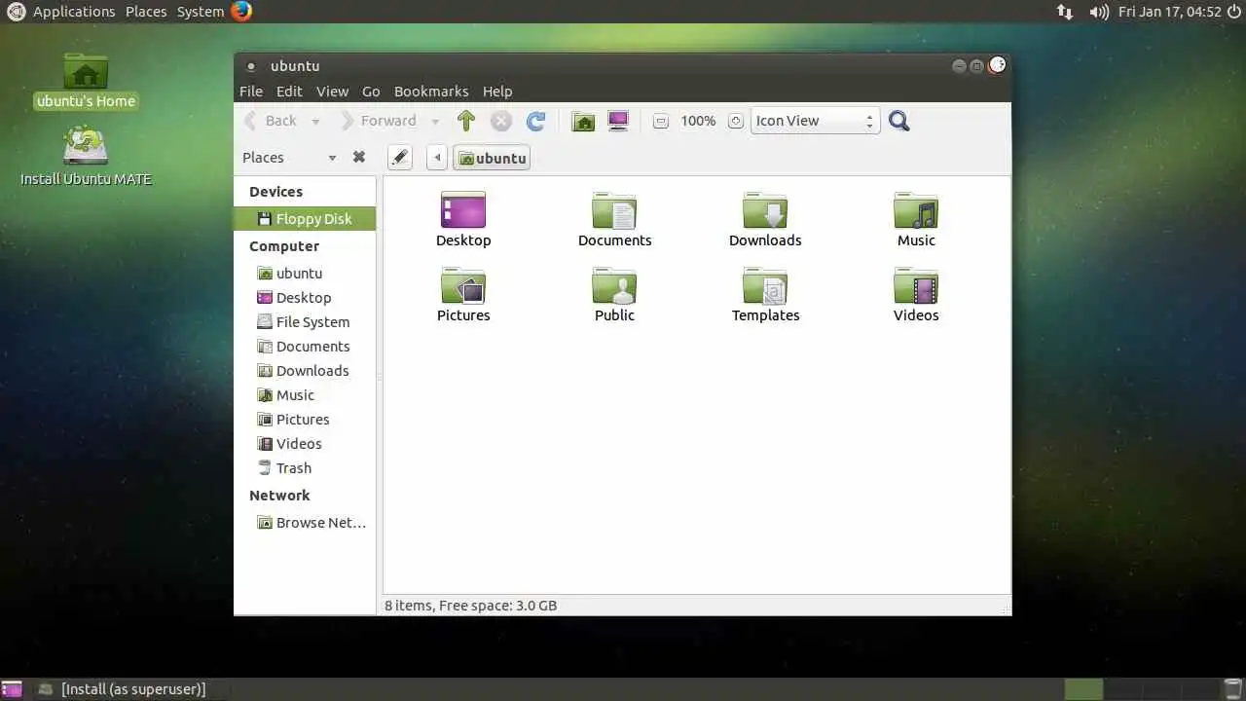This screenshot has height=701, width=1246.
Task: Open the Music folder icon in the file pane
Action: coord(916,210)
